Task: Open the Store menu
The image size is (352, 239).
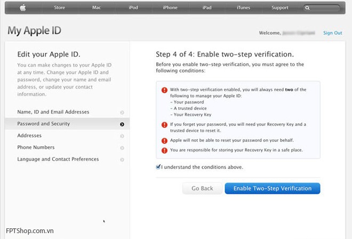Action: tap(60, 7)
